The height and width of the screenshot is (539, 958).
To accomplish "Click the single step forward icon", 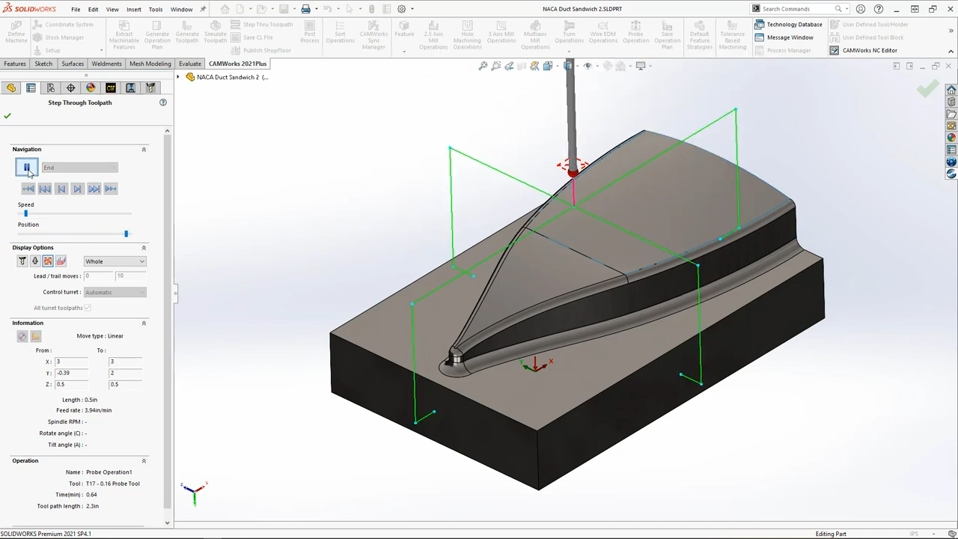I will pyautogui.click(x=78, y=189).
